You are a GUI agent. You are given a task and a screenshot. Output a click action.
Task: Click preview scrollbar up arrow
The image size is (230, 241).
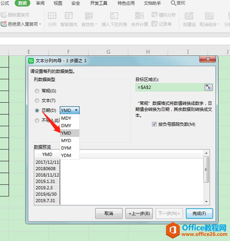click(x=206, y=153)
